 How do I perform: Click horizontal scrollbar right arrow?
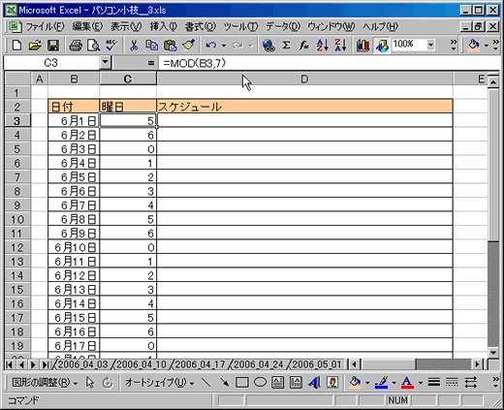click(x=477, y=364)
